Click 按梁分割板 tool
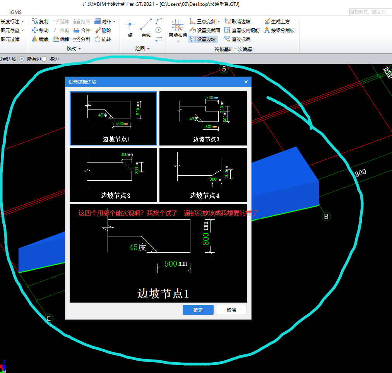 pos(279,30)
